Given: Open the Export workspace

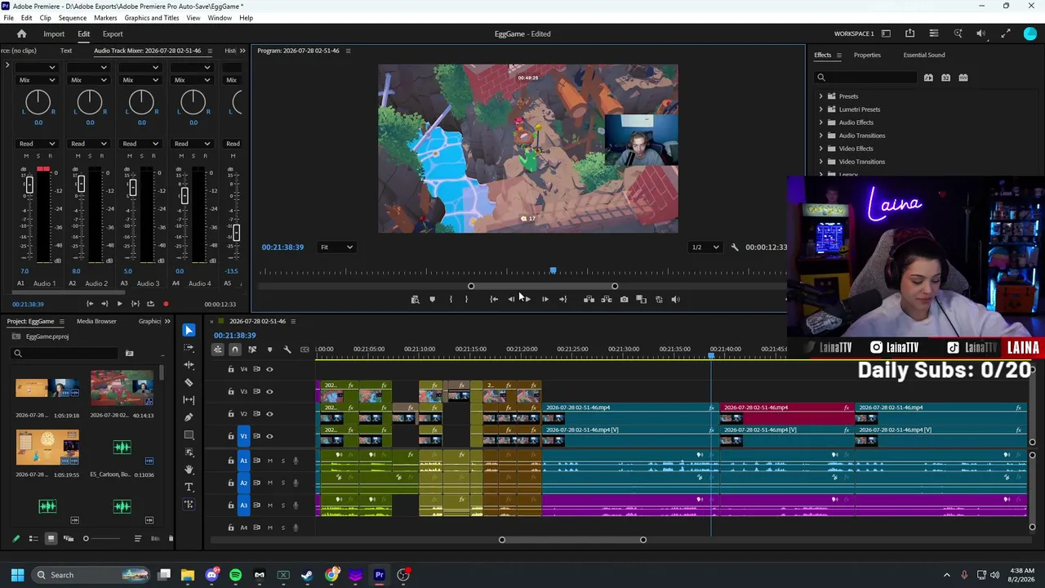Looking at the screenshot, I should (x=113, y=34).
